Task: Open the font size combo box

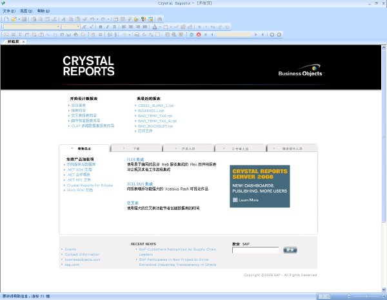Action: [x=71, y=26]
